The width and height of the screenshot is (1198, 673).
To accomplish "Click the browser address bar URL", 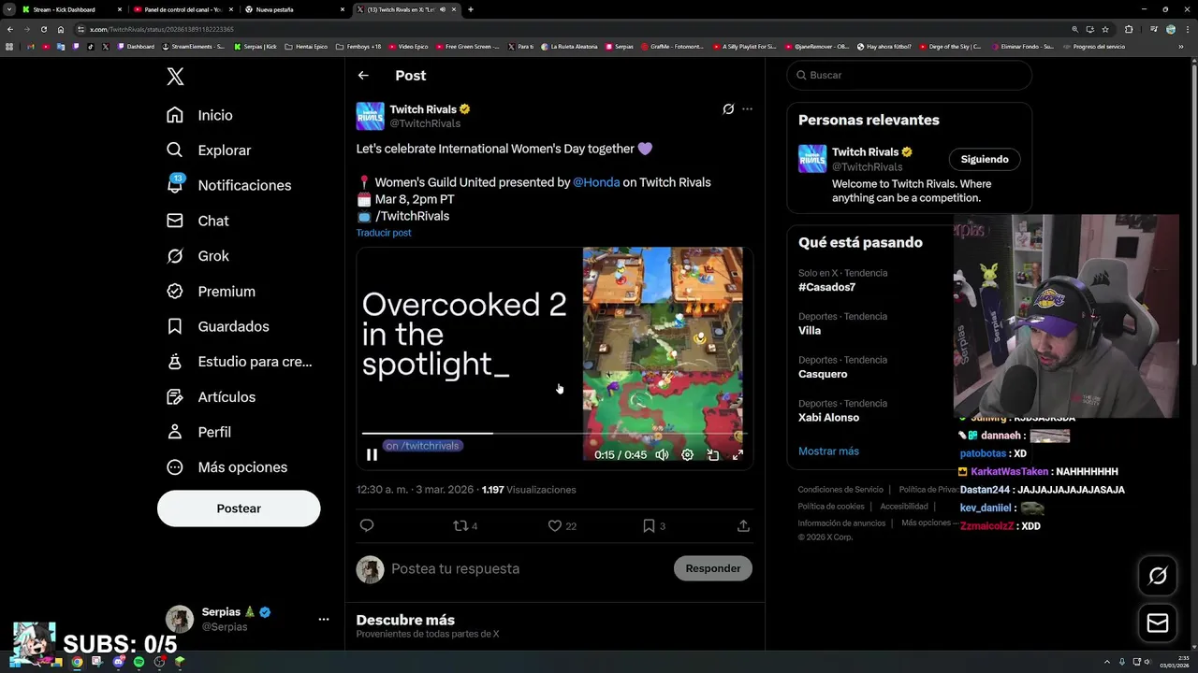I will pos(161,29).
